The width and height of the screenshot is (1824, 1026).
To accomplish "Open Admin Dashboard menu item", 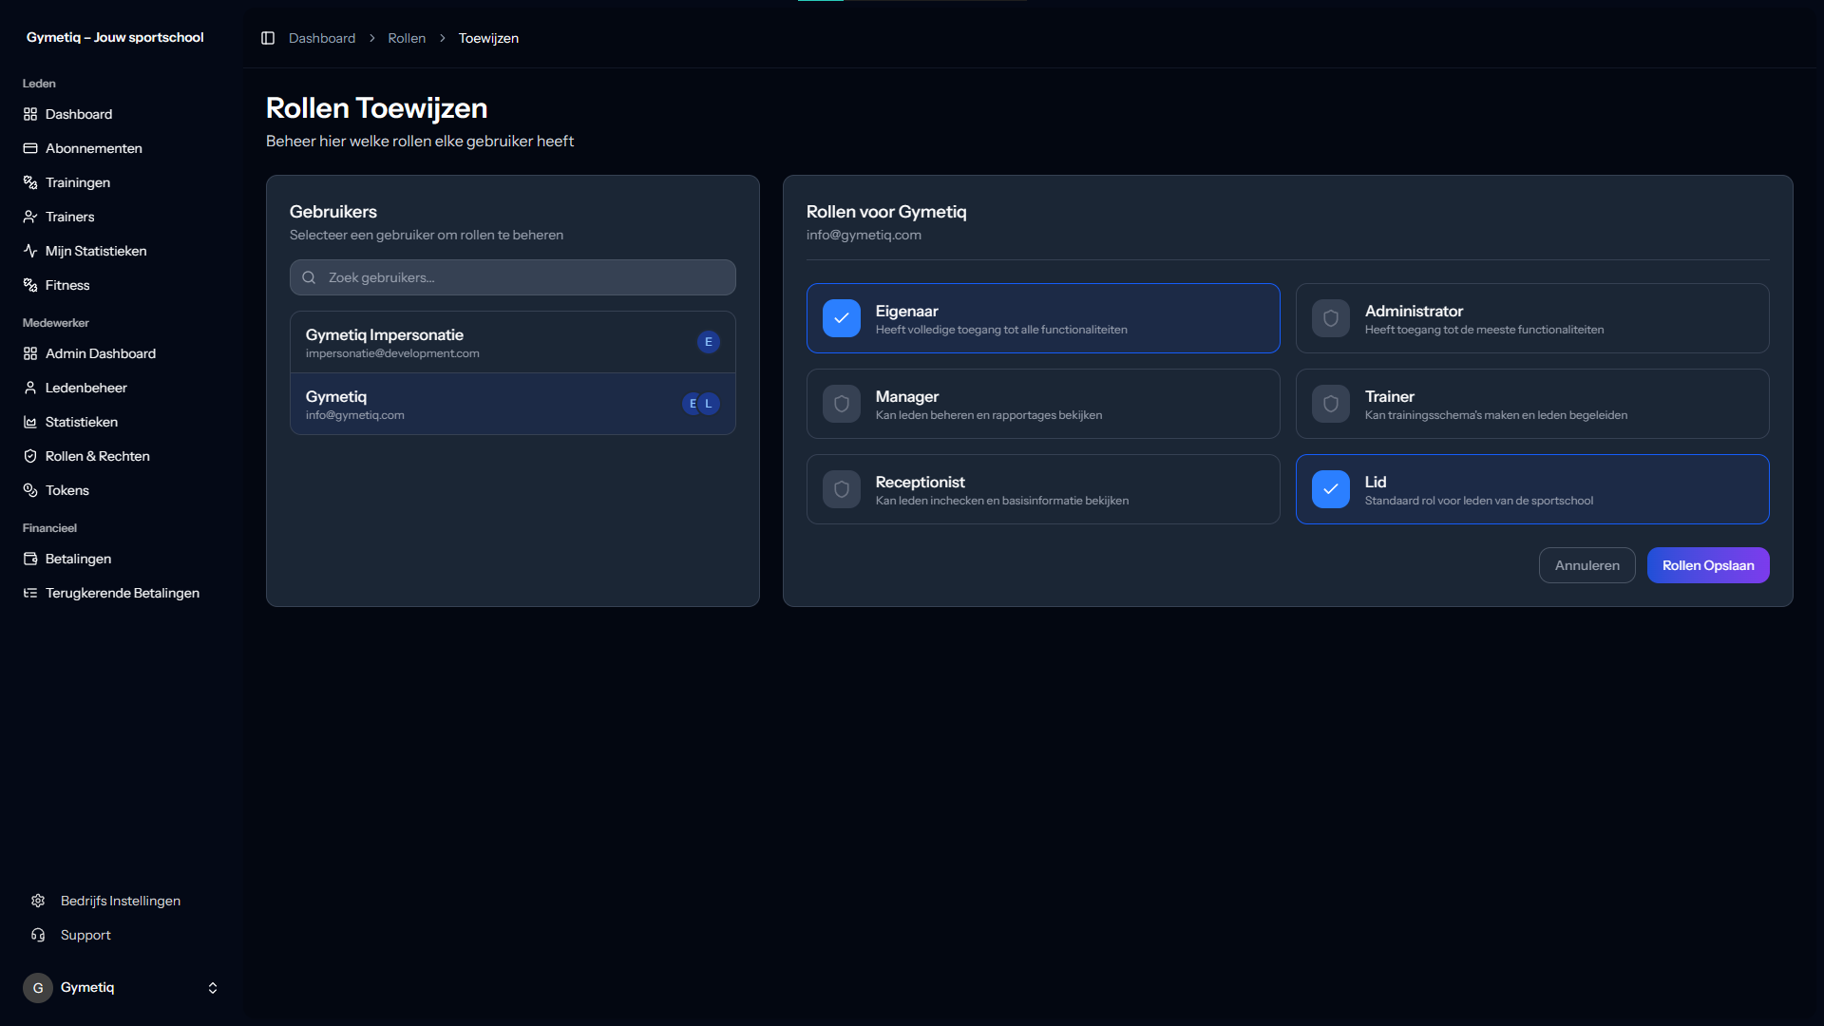I will point(122,353).
